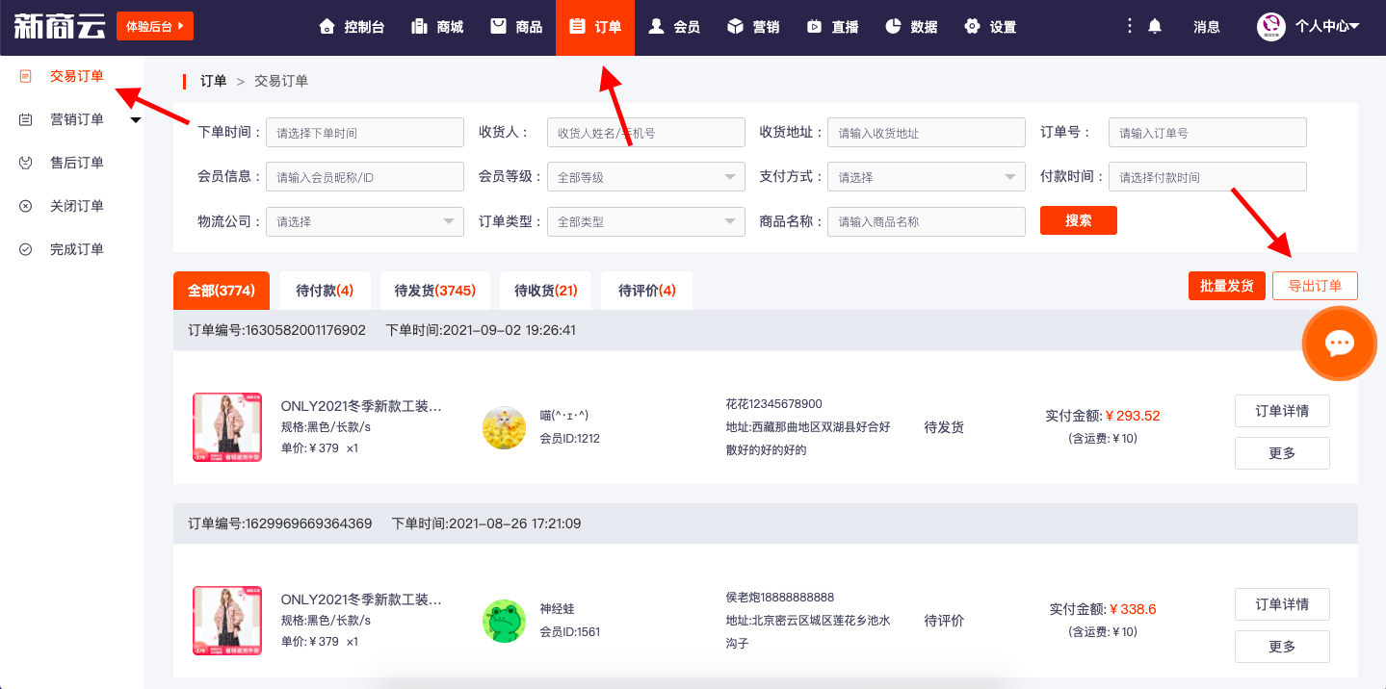The height and width of the screenshot is (689, 1386).
Task: Click the 导出订单 button
Action: 1315,286
